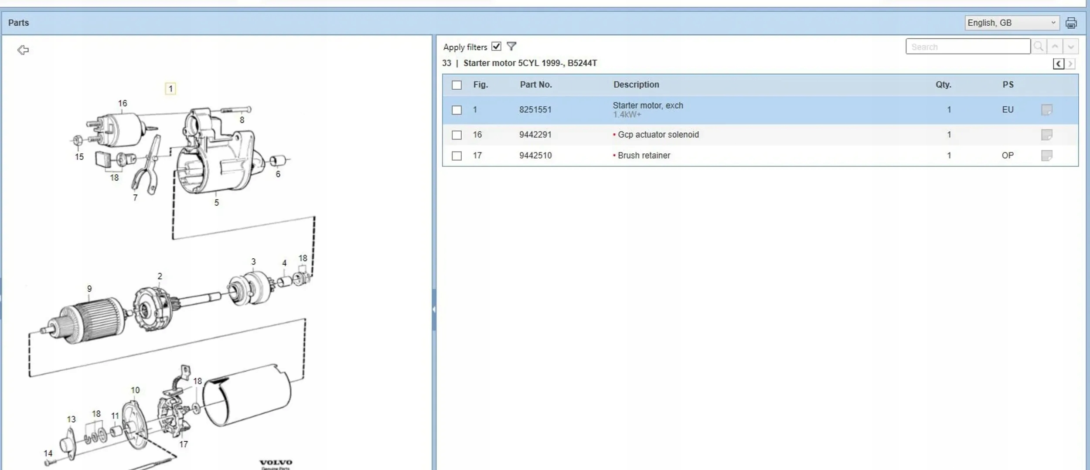Sort by the PS column header

pyautogui.click(x=1008, y=85)
